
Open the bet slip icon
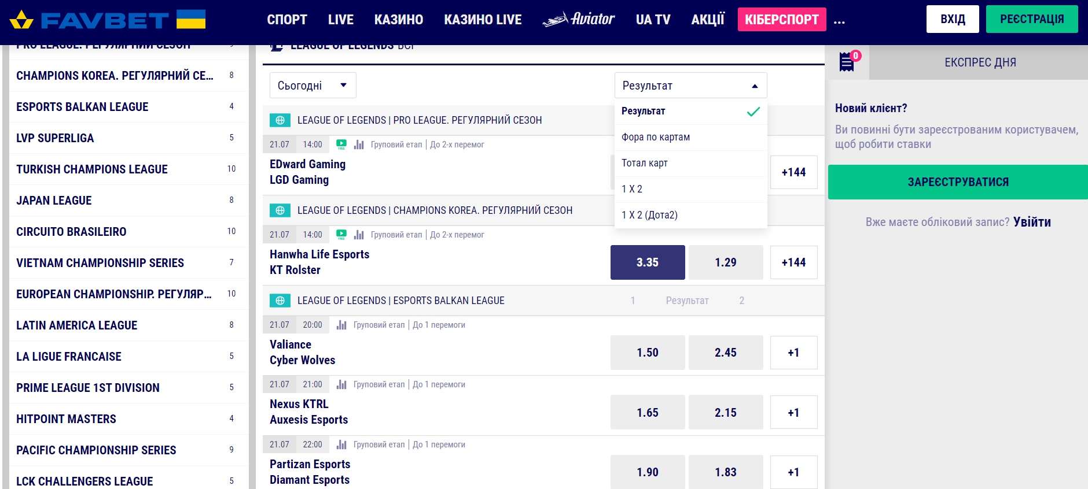(847, 61)
